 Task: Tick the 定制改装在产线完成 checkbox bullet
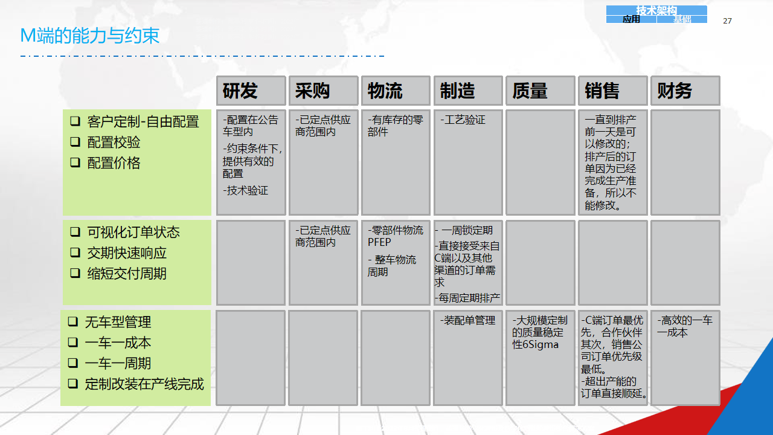(x=72, y=384)
